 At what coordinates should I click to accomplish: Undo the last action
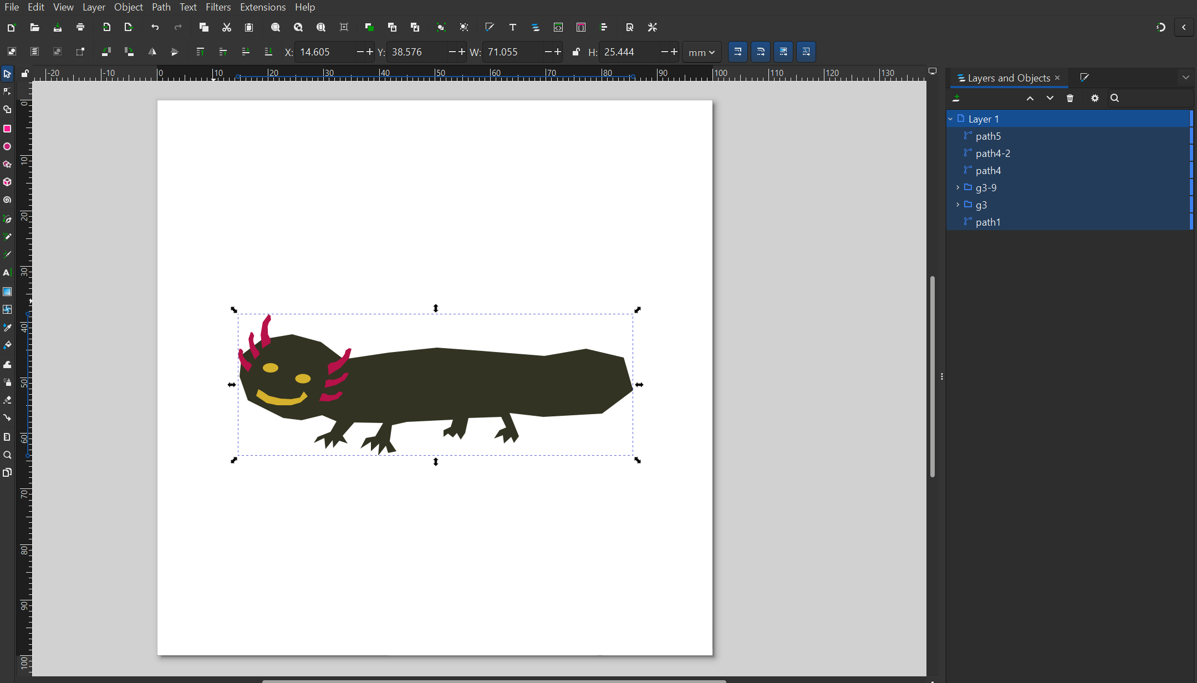pos(155,27)
